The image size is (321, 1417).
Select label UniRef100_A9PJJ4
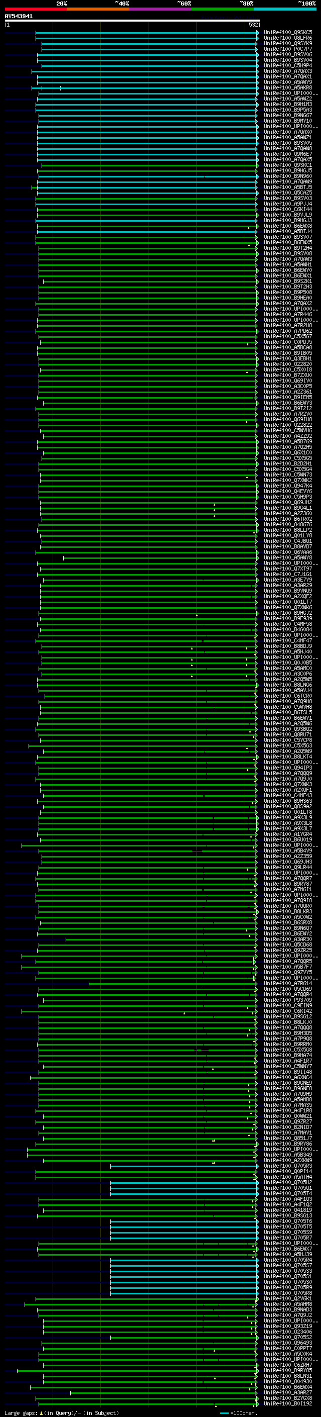click(288, 204)
